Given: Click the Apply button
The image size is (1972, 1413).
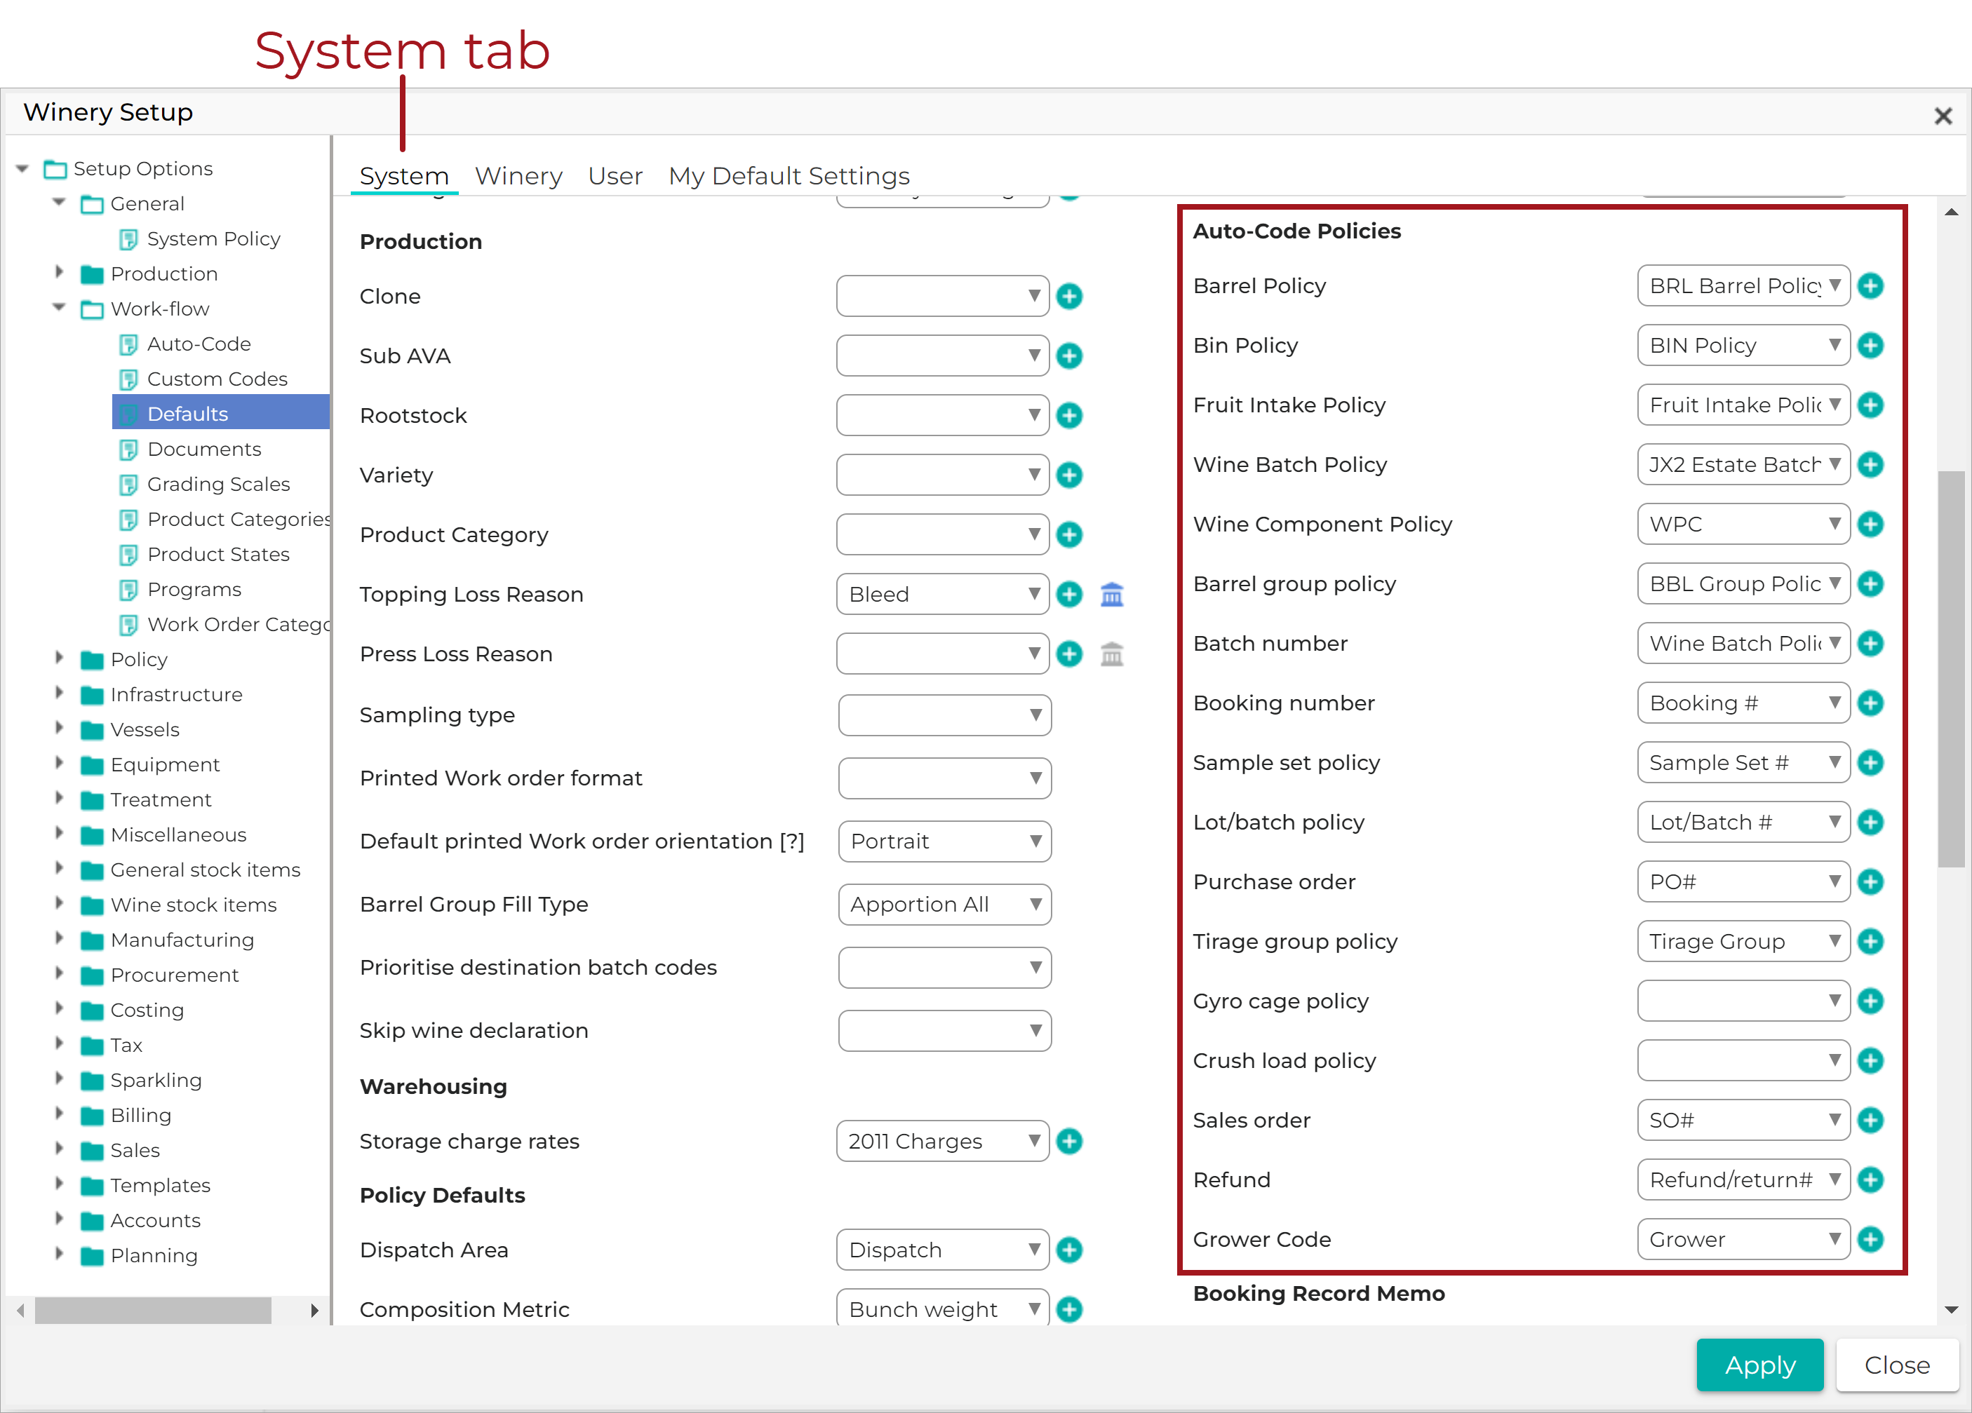Looking at the screenshot, I should click(1760, 1365).
